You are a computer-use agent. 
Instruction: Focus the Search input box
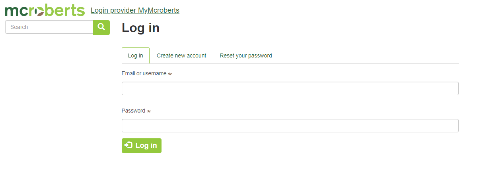49,27
